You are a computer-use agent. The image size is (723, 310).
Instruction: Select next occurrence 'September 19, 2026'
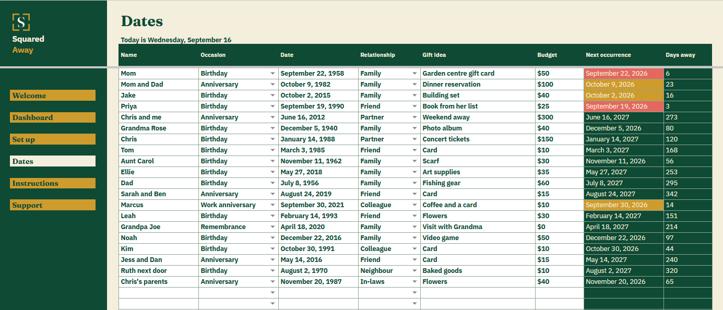[x=624, y=106]
